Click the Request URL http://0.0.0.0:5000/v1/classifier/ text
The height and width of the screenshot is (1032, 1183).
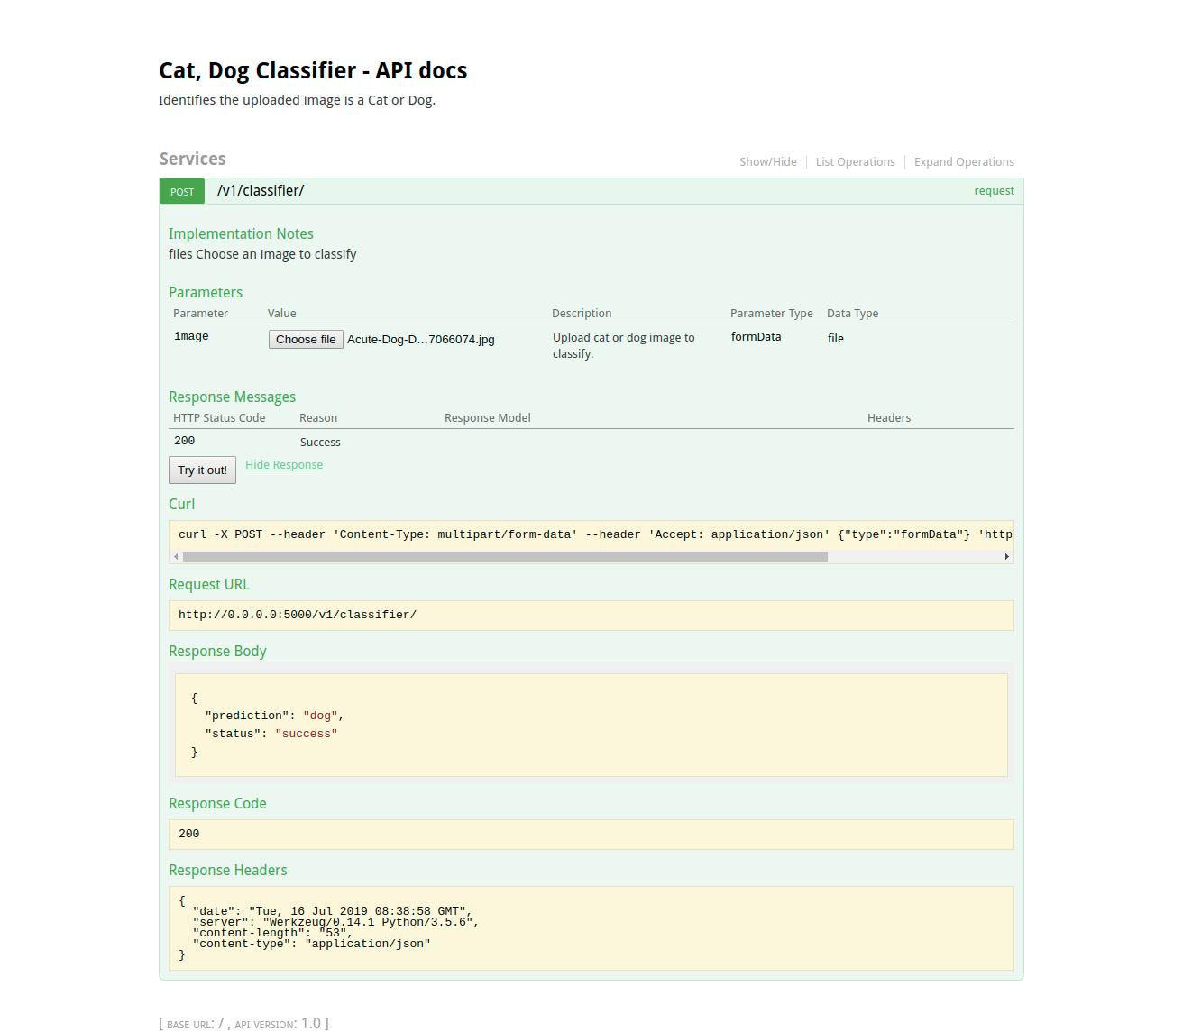point(298,615)
